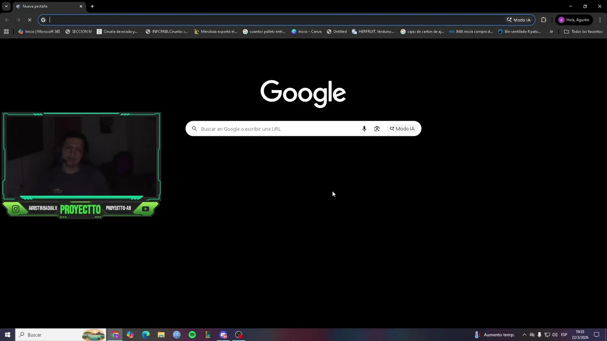Close the Nueva pestaña tab
The width and height of the screenshot is (607, 341).
pos(81,6)
